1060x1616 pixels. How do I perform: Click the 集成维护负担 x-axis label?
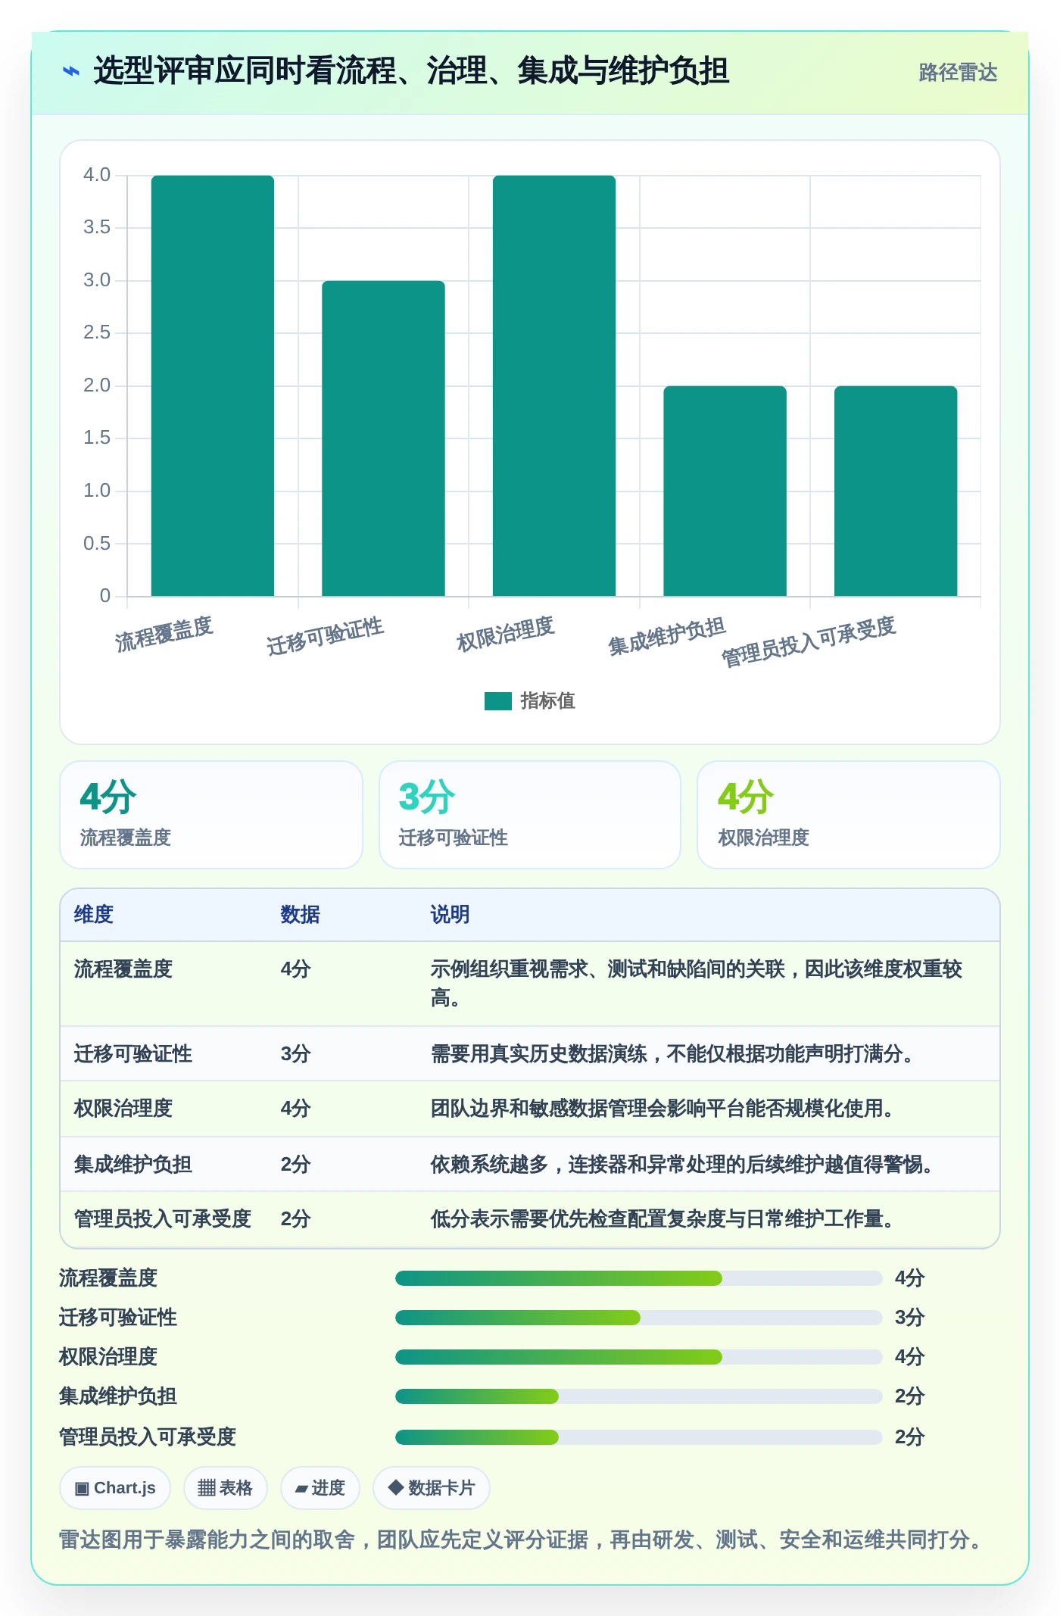click(x=667, y=636)
